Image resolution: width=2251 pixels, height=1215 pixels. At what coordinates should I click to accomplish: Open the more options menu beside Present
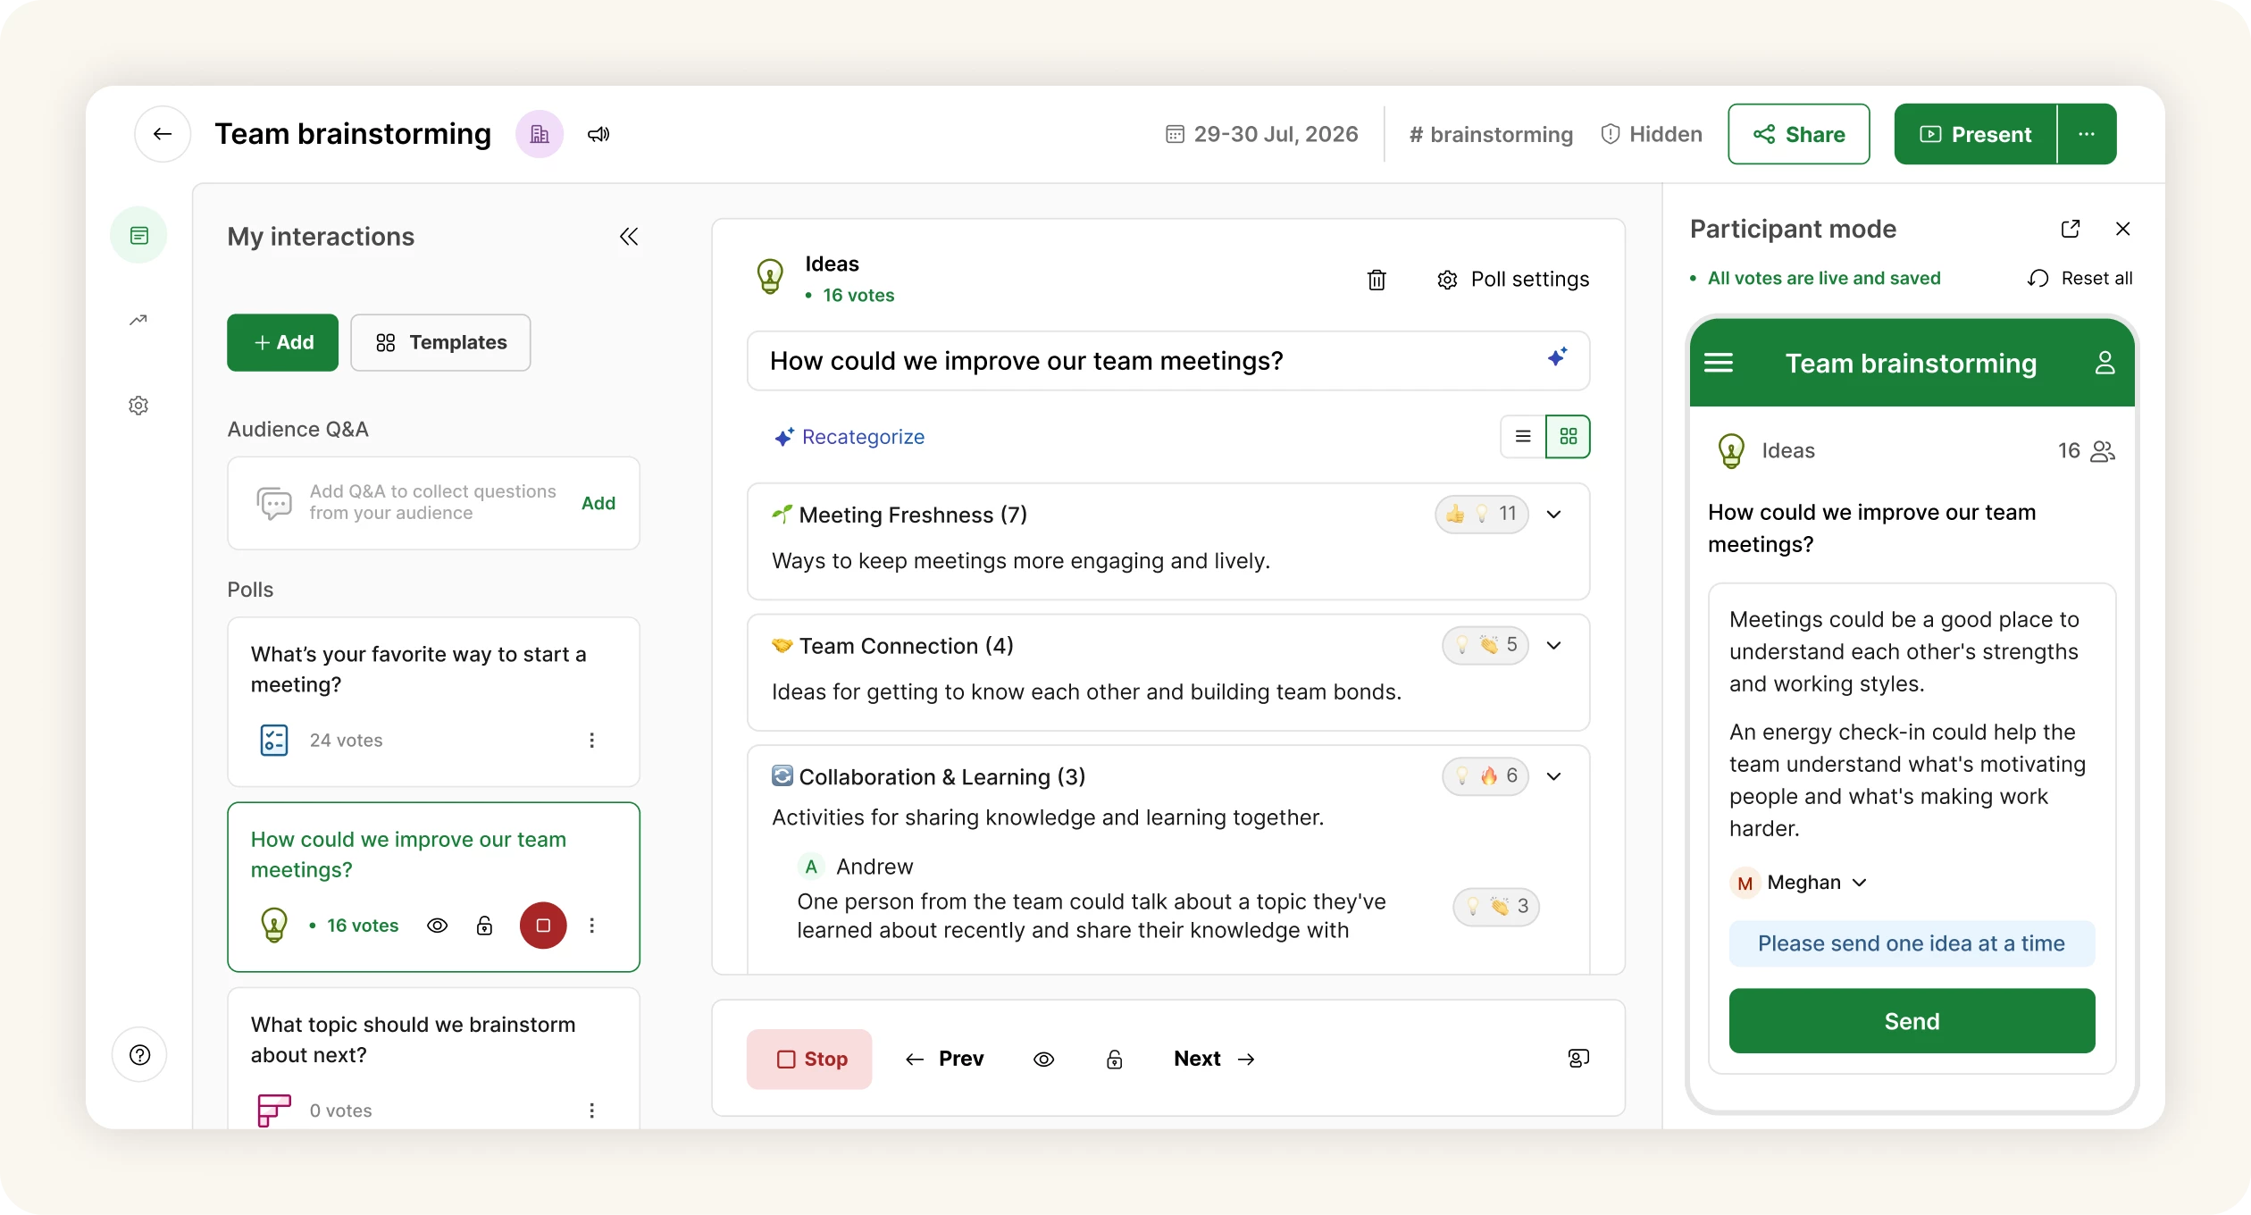point(2087,134)
